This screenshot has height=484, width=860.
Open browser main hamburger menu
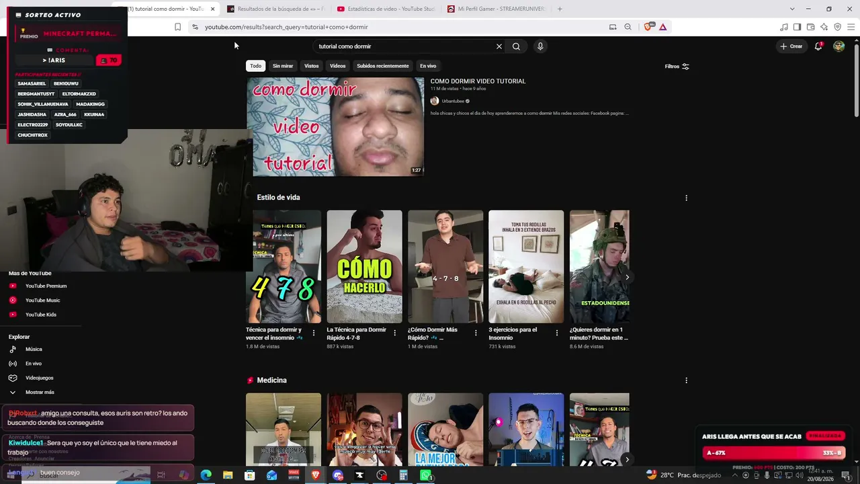tap(851, 27)
